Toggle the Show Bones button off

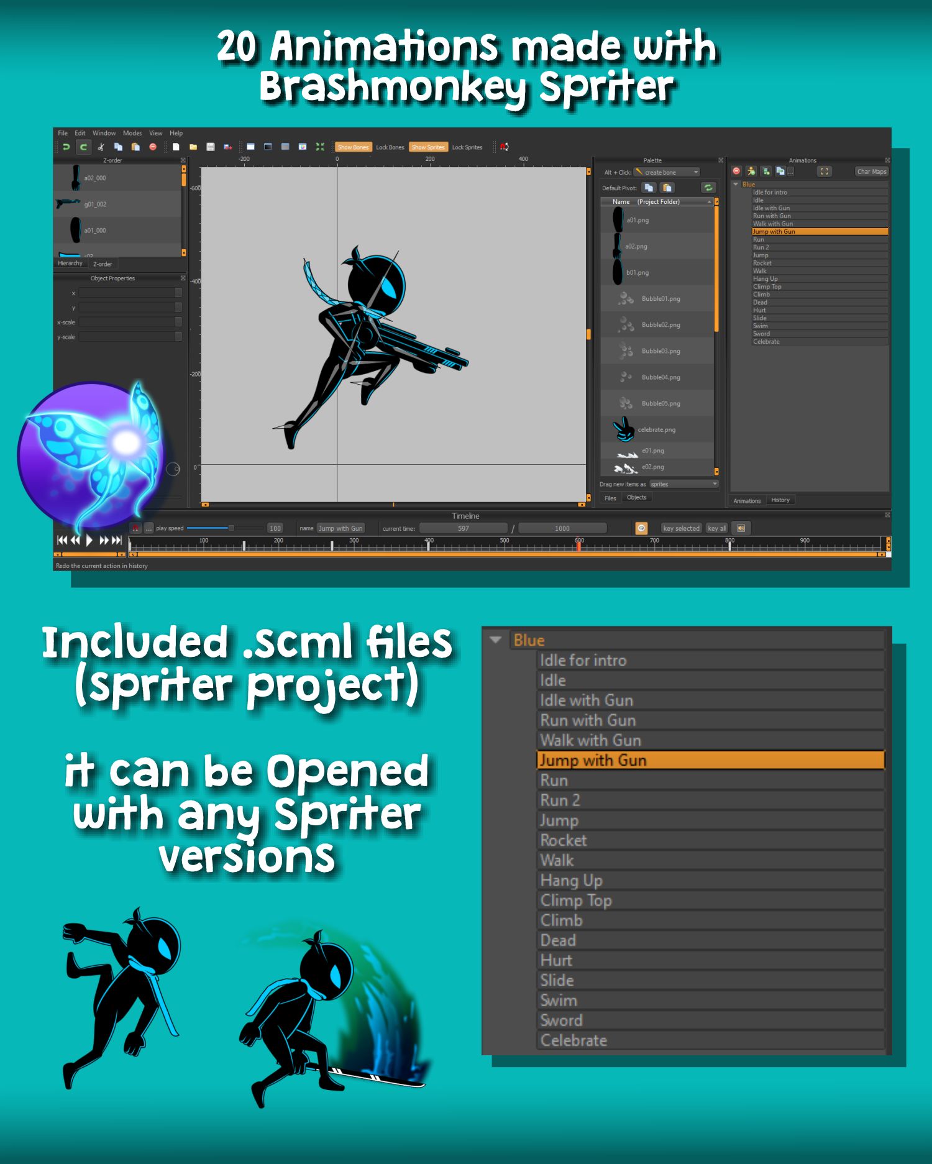353,147
